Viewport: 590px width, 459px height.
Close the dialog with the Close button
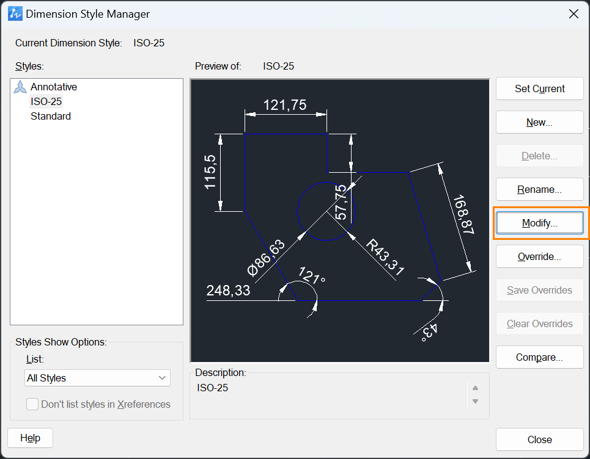[x=540, y=439]
